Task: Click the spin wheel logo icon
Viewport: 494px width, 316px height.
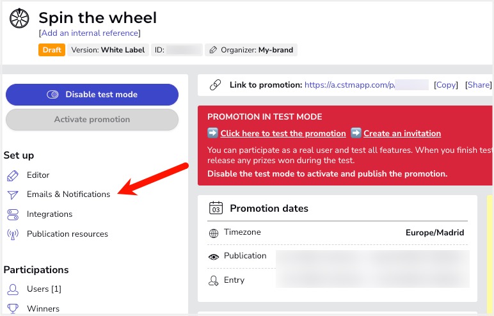Action: pos(19,19)
